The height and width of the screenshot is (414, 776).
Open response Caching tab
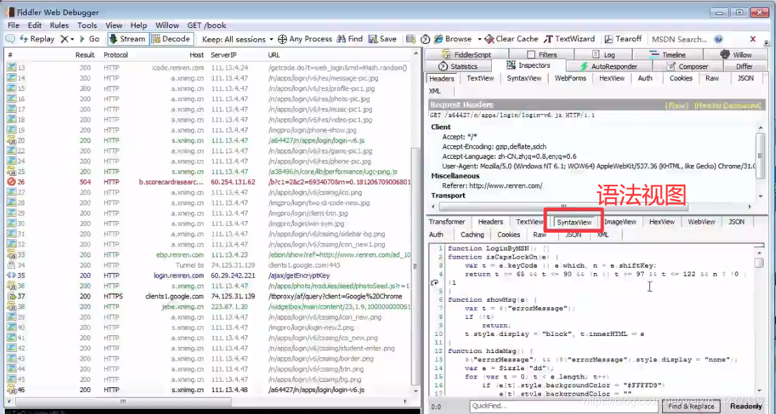pyautogui.click(x=472, y=235)
